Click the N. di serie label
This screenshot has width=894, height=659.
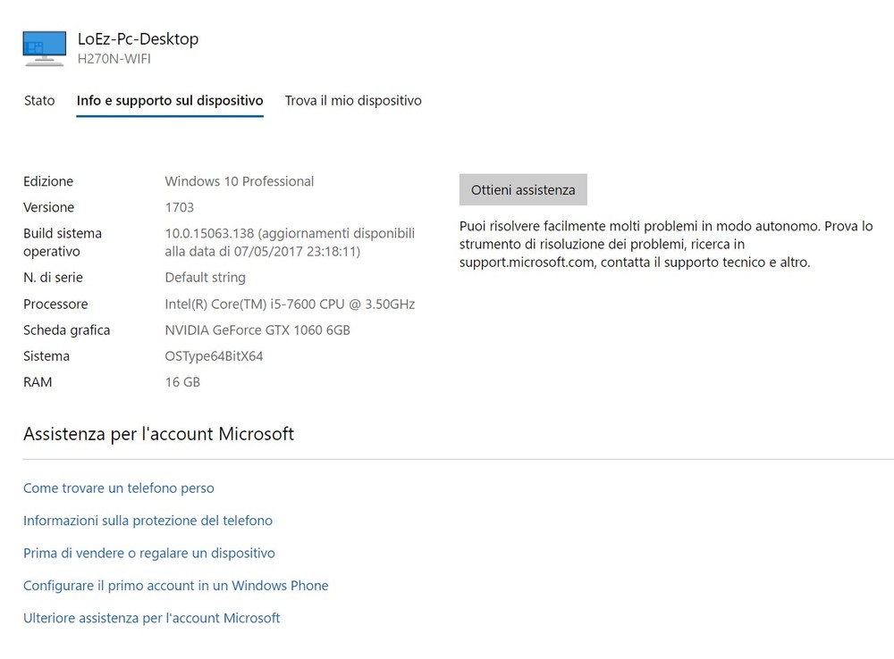(53, 278)
